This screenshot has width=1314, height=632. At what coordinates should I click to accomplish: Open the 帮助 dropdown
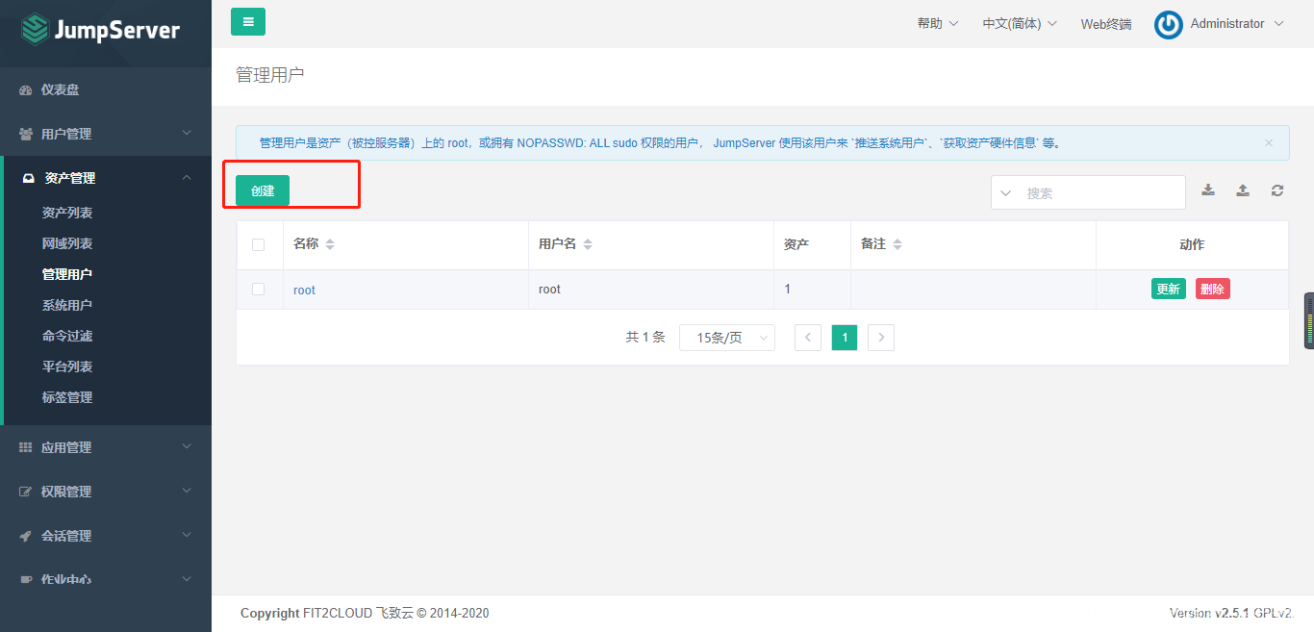click(x=938, y=24)
